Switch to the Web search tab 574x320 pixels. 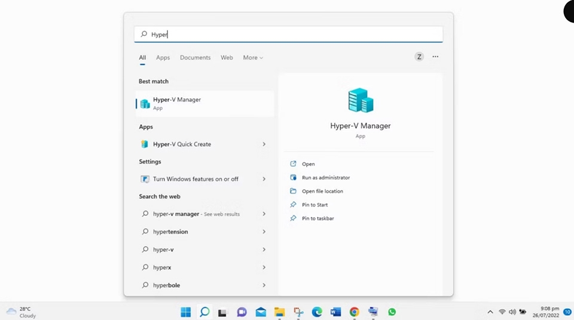pyautogui.click(x=227, y=57)
